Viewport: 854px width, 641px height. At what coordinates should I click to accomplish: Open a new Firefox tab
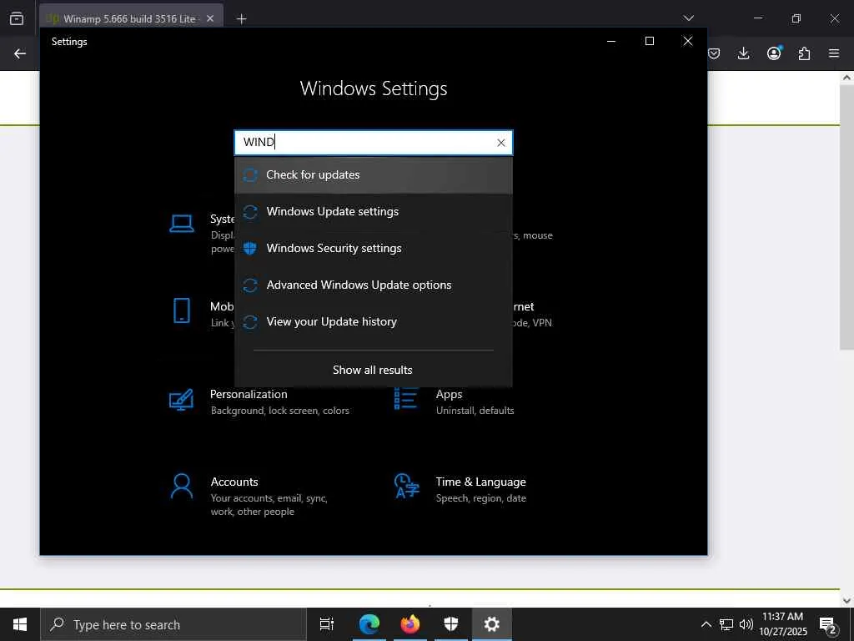241,19
